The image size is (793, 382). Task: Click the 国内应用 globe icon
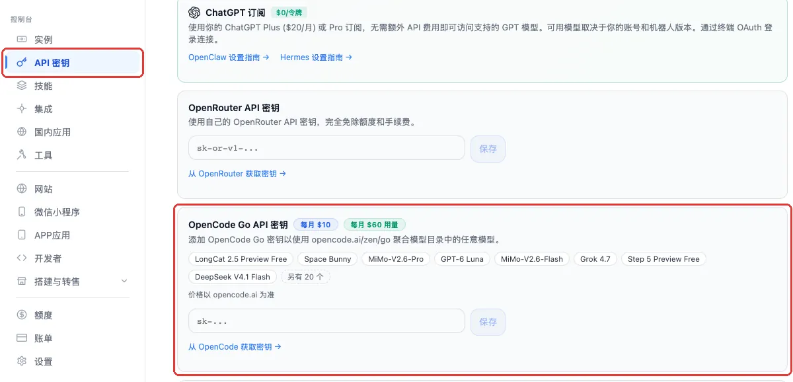pos(22,132)
